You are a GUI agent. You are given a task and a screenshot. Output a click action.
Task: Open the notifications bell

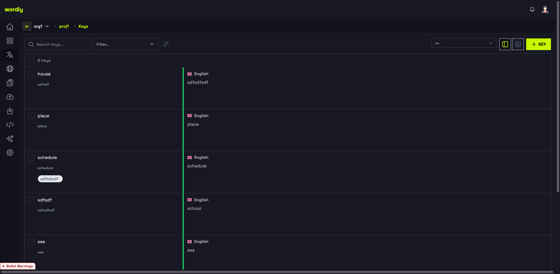pyautogui.click(x=532, y=9)
